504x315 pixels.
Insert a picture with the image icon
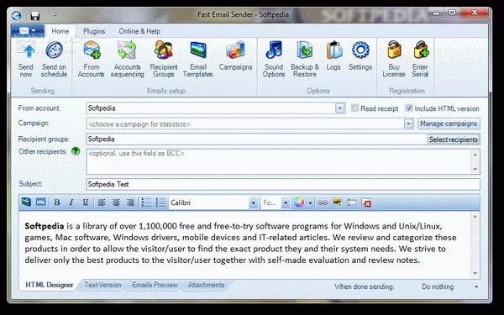[337, 202]
